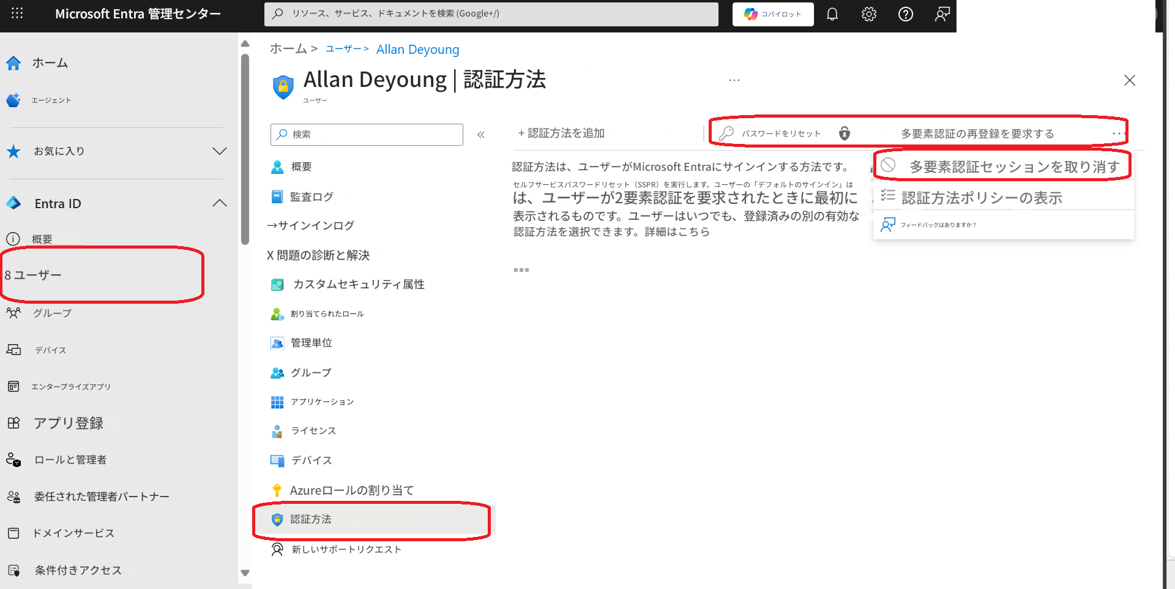This screenshot has width=1175, height=589.
Task: Open the notifications bell
Action: tap(832, 14)
